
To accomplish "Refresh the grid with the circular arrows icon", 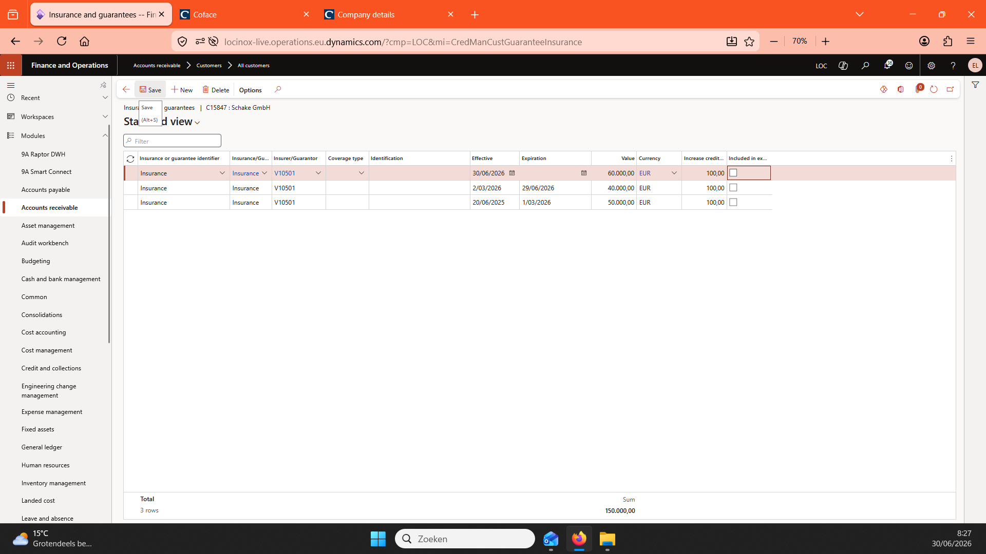I will click(130, 159).
